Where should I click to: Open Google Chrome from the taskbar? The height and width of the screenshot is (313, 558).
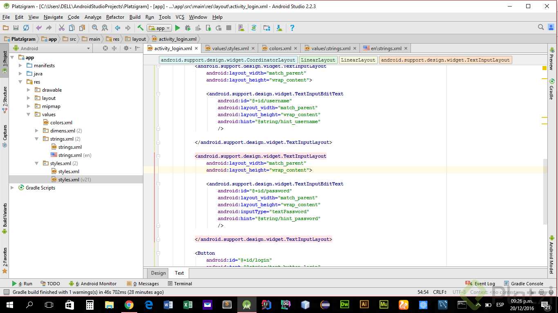[129, 305]
